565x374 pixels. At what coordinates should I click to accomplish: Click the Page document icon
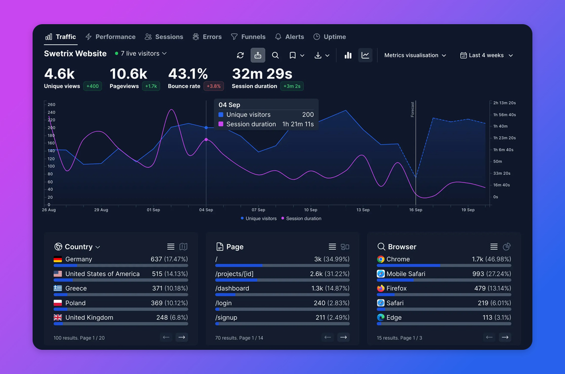pyautogui.click(x=219, y=247)
